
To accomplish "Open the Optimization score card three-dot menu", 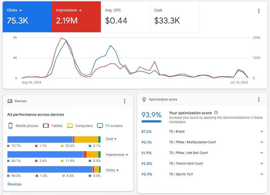I will [259, 100].
